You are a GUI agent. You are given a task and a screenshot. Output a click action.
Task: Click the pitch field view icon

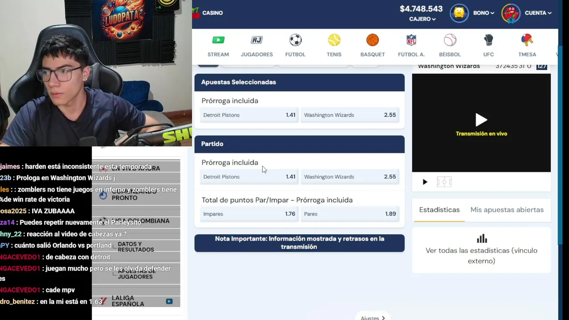point(444,182)
